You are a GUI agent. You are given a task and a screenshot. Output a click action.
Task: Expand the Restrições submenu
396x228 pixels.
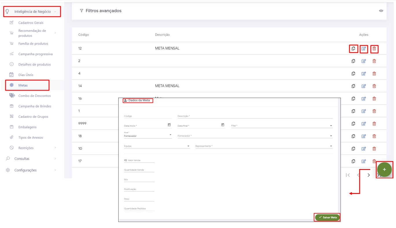(x=55, y=148)
